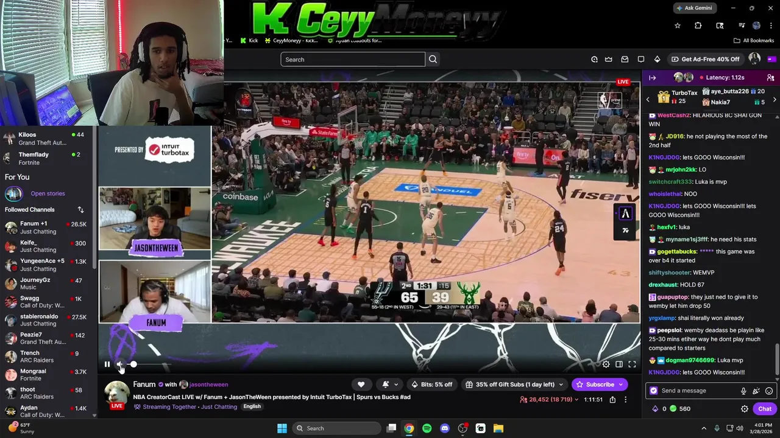Open the chat celebration party icon
780x438 pixels.
[756, 391]
